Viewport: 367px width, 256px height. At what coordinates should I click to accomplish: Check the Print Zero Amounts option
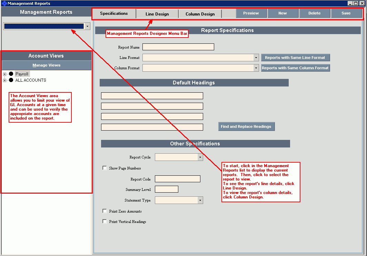(x=105, y=211)
